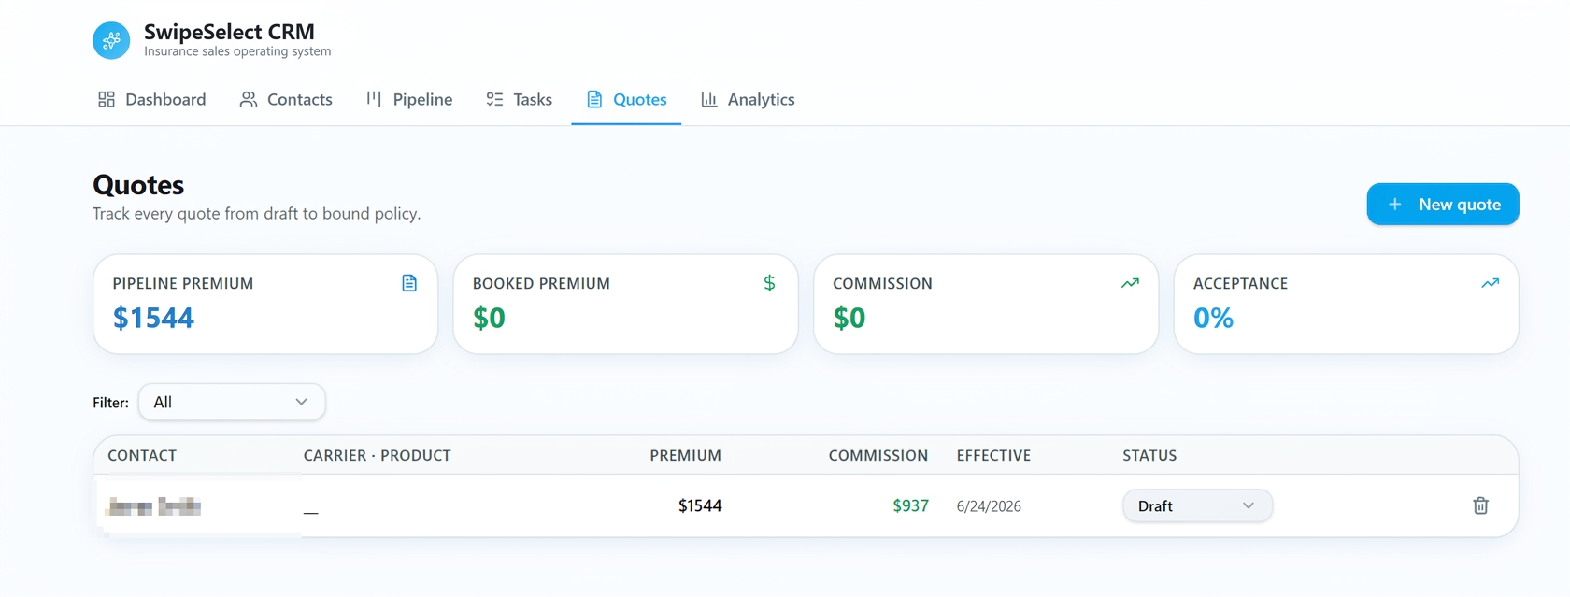This screenshot has height=597, width=1570.
Task: Click the $0 Commission card value
Action: [x=849, y=318]
